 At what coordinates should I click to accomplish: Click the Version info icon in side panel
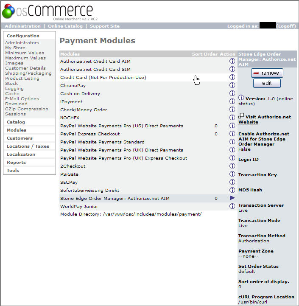[x=241, y=97]
